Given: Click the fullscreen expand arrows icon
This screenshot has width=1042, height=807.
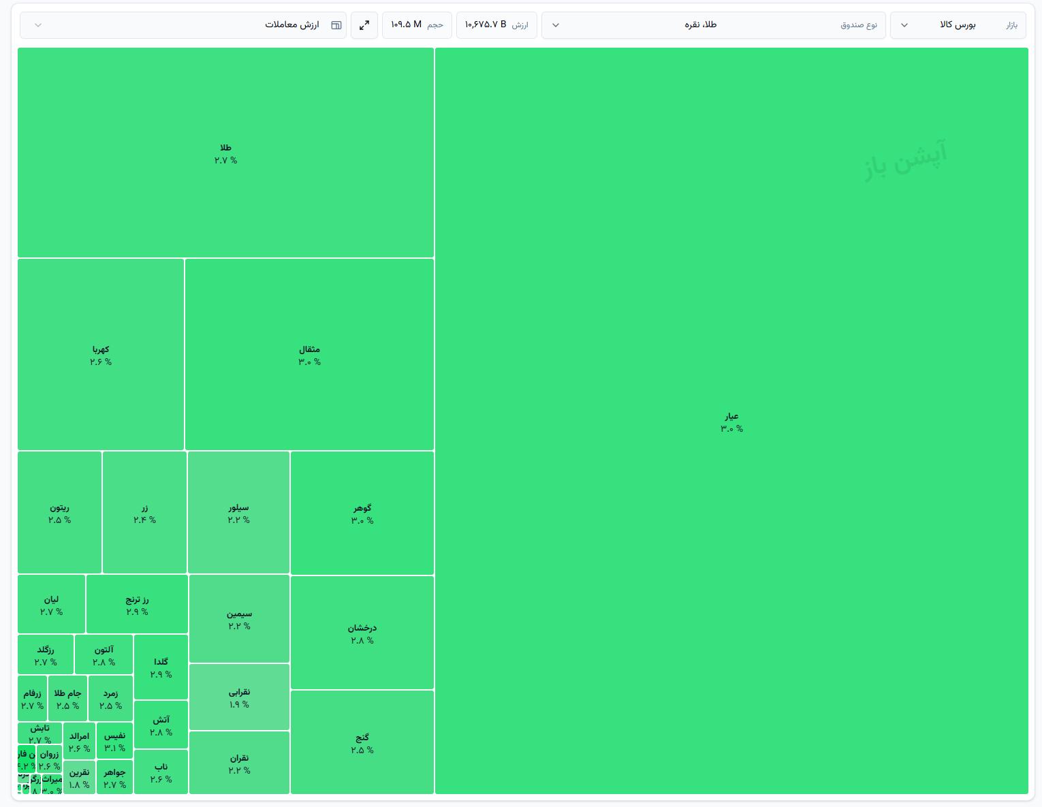Looking at the screenshot, I should coord(364,25).
